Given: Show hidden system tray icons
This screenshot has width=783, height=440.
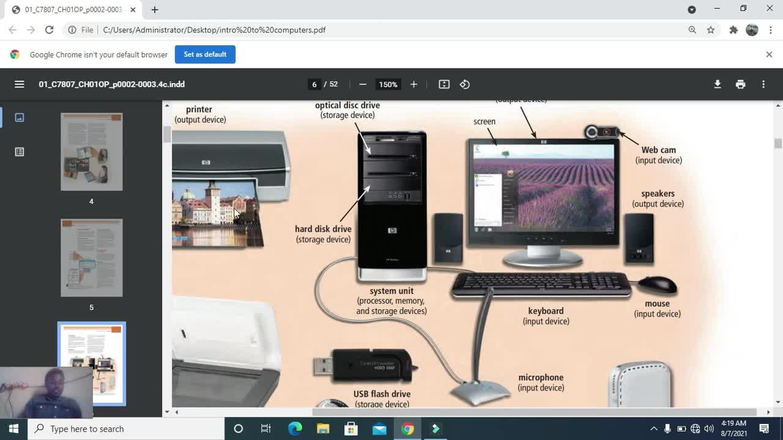Looking at the screenshot, I should [653, 428].
